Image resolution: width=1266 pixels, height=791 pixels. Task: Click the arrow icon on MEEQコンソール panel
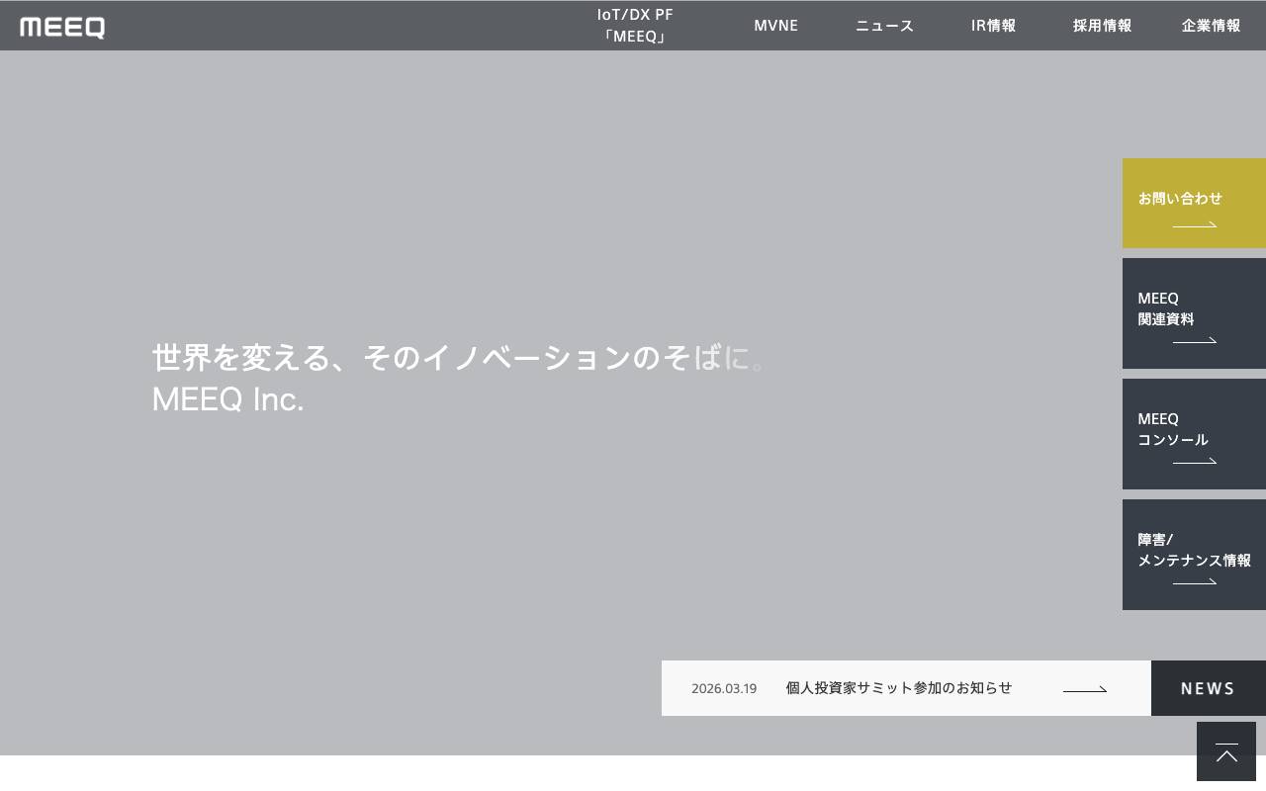pos(1195,461)
